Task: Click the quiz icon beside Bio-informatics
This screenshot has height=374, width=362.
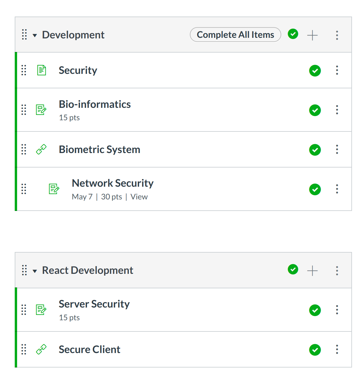Action: (x=41, y=110)
